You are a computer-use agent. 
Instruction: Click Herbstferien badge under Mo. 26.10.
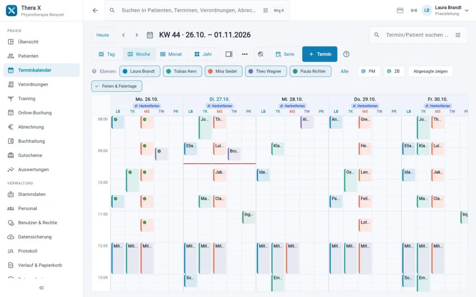[147, 106]
